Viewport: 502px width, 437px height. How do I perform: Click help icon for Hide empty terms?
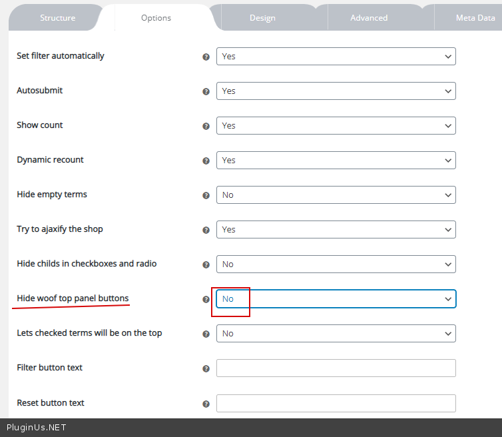point(206,196)
